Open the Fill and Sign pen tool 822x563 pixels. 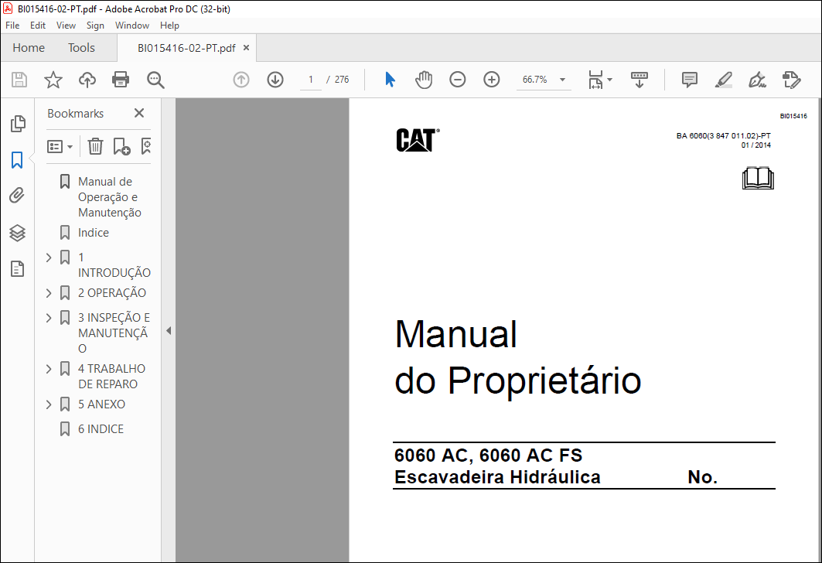click(757, 80)
